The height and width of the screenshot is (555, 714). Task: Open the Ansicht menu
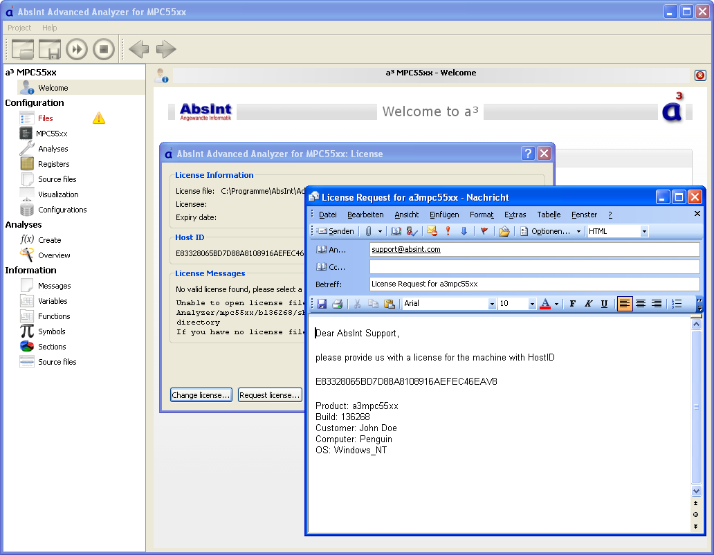click(406, 215)
